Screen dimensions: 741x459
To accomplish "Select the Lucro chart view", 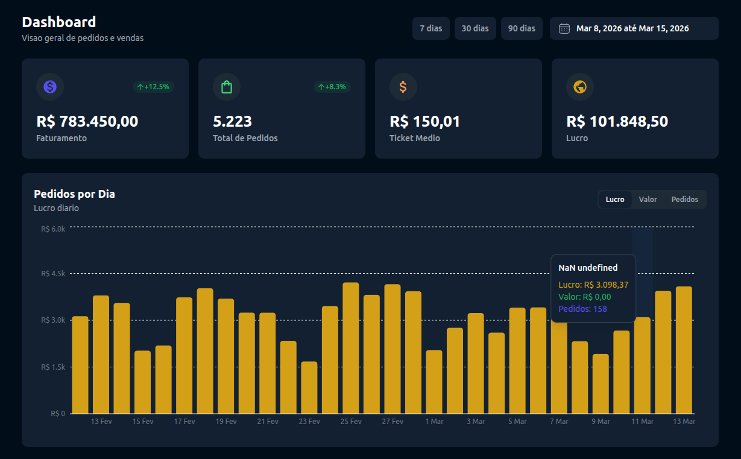I will point(615,200).
